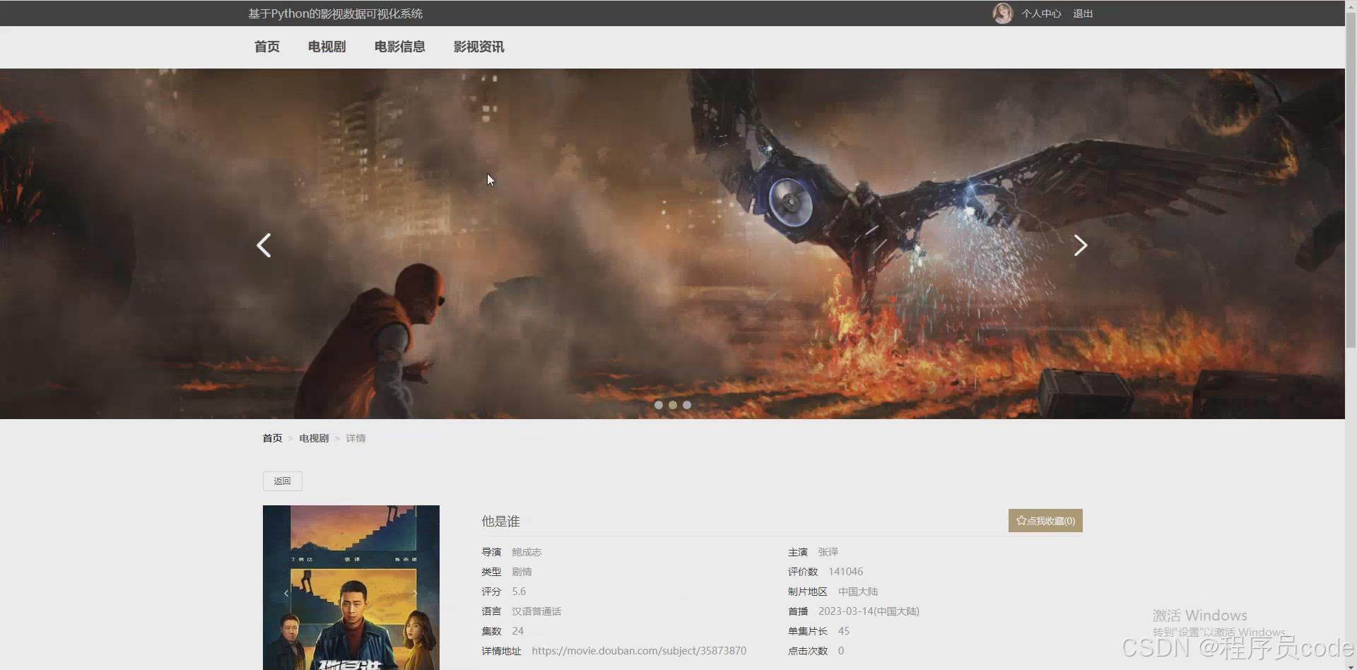
Task: Click the 返回 back button
Action: pos(283,481)
